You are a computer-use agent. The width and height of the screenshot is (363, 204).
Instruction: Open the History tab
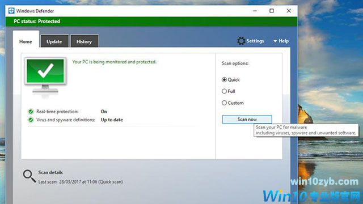click(84, 41)
